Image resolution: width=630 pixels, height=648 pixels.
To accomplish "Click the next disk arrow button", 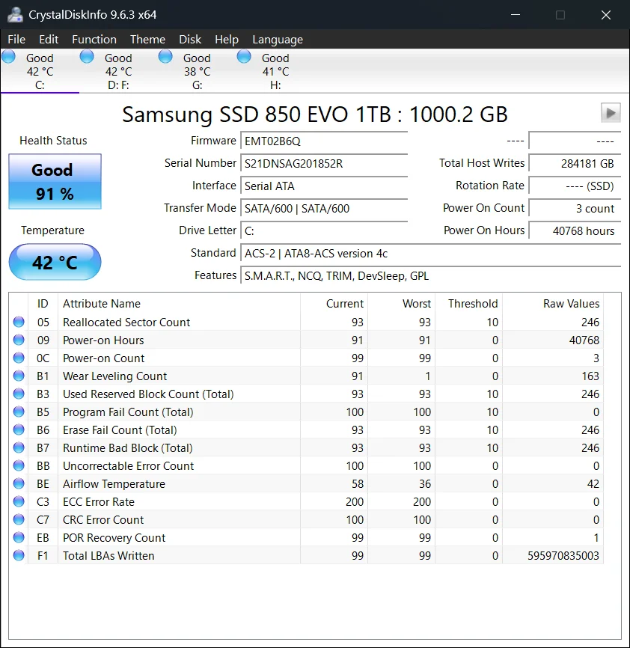I will [x=611, y=113].
